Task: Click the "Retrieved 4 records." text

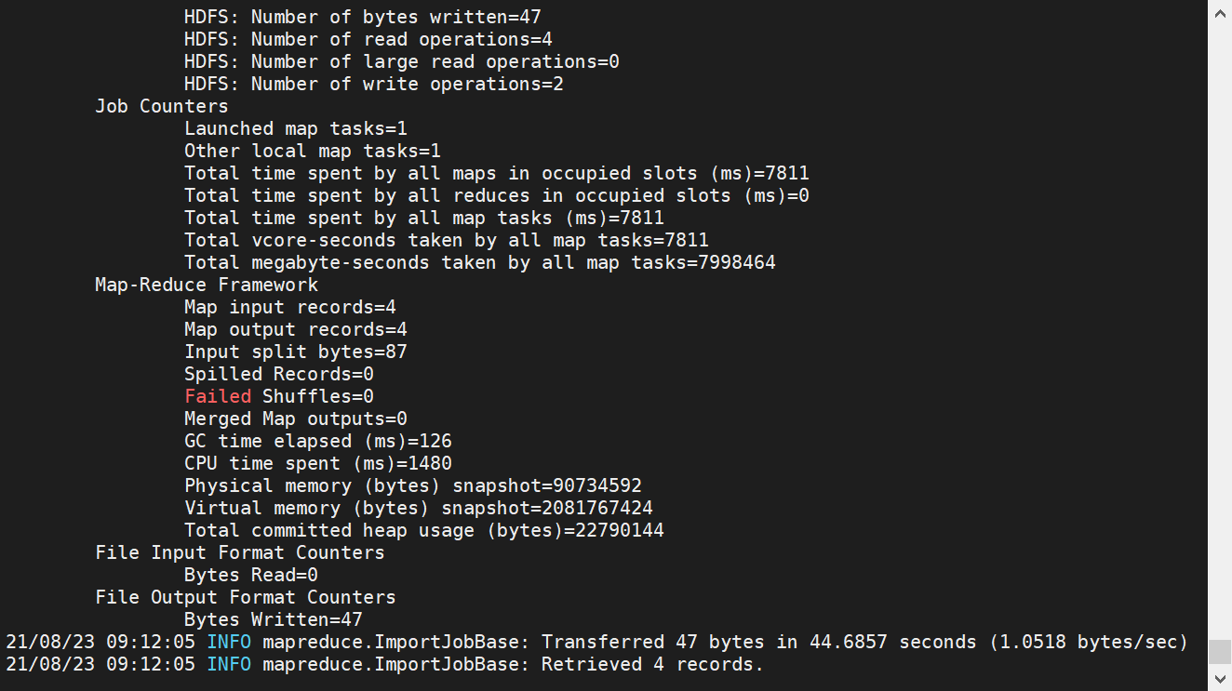Action: point(651,664)
